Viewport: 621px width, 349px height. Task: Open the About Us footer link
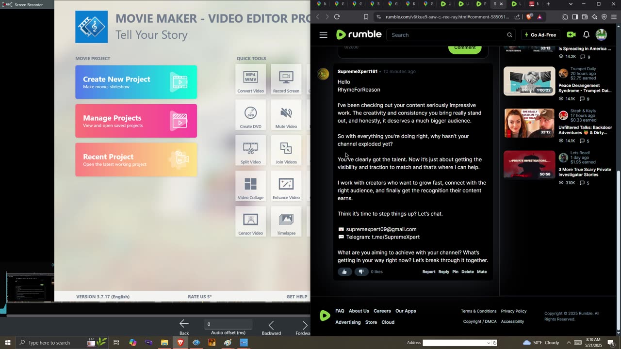tap(359, 311)
